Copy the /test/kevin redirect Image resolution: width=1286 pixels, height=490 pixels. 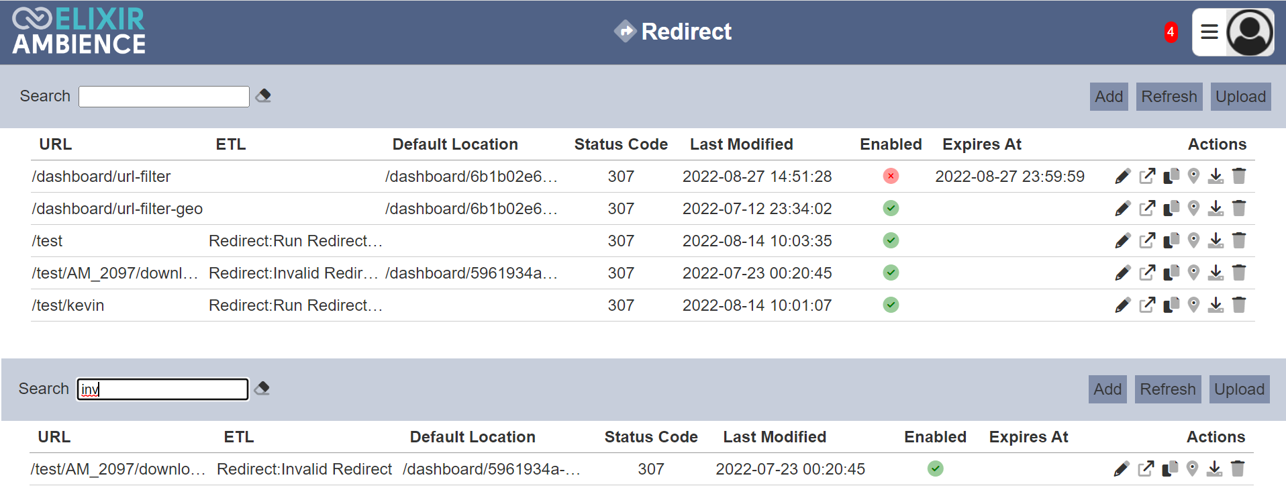click(1171, 305)
